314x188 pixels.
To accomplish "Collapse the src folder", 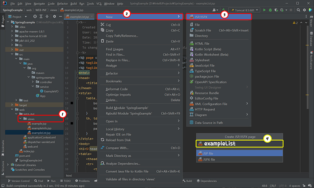I will (12, 54).
